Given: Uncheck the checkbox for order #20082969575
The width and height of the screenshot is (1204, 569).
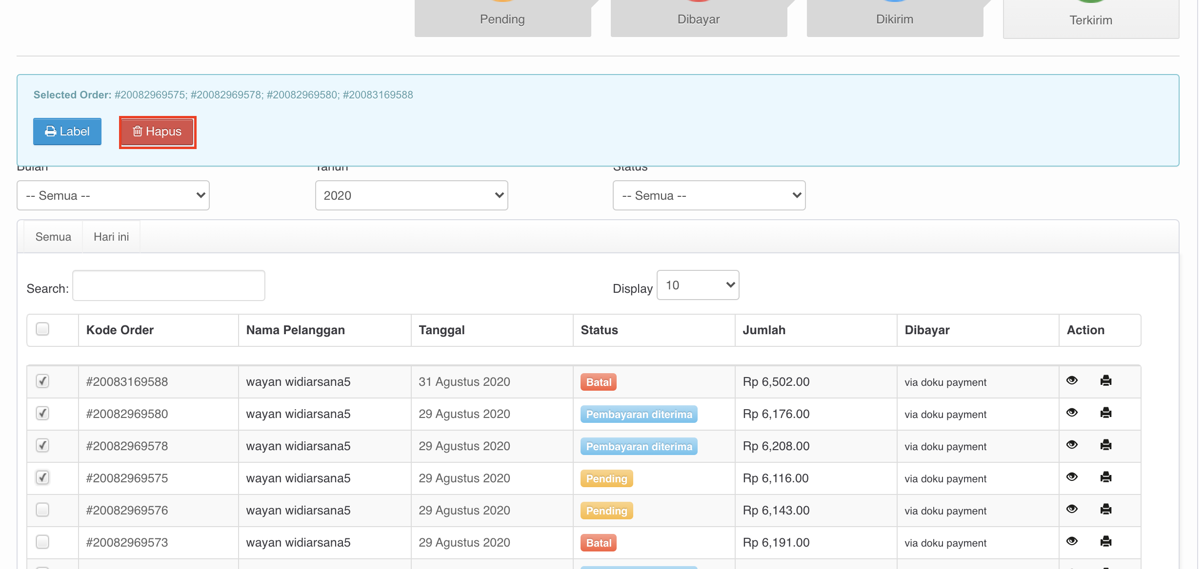Looking at the screenshot, I should coord(42,477).
